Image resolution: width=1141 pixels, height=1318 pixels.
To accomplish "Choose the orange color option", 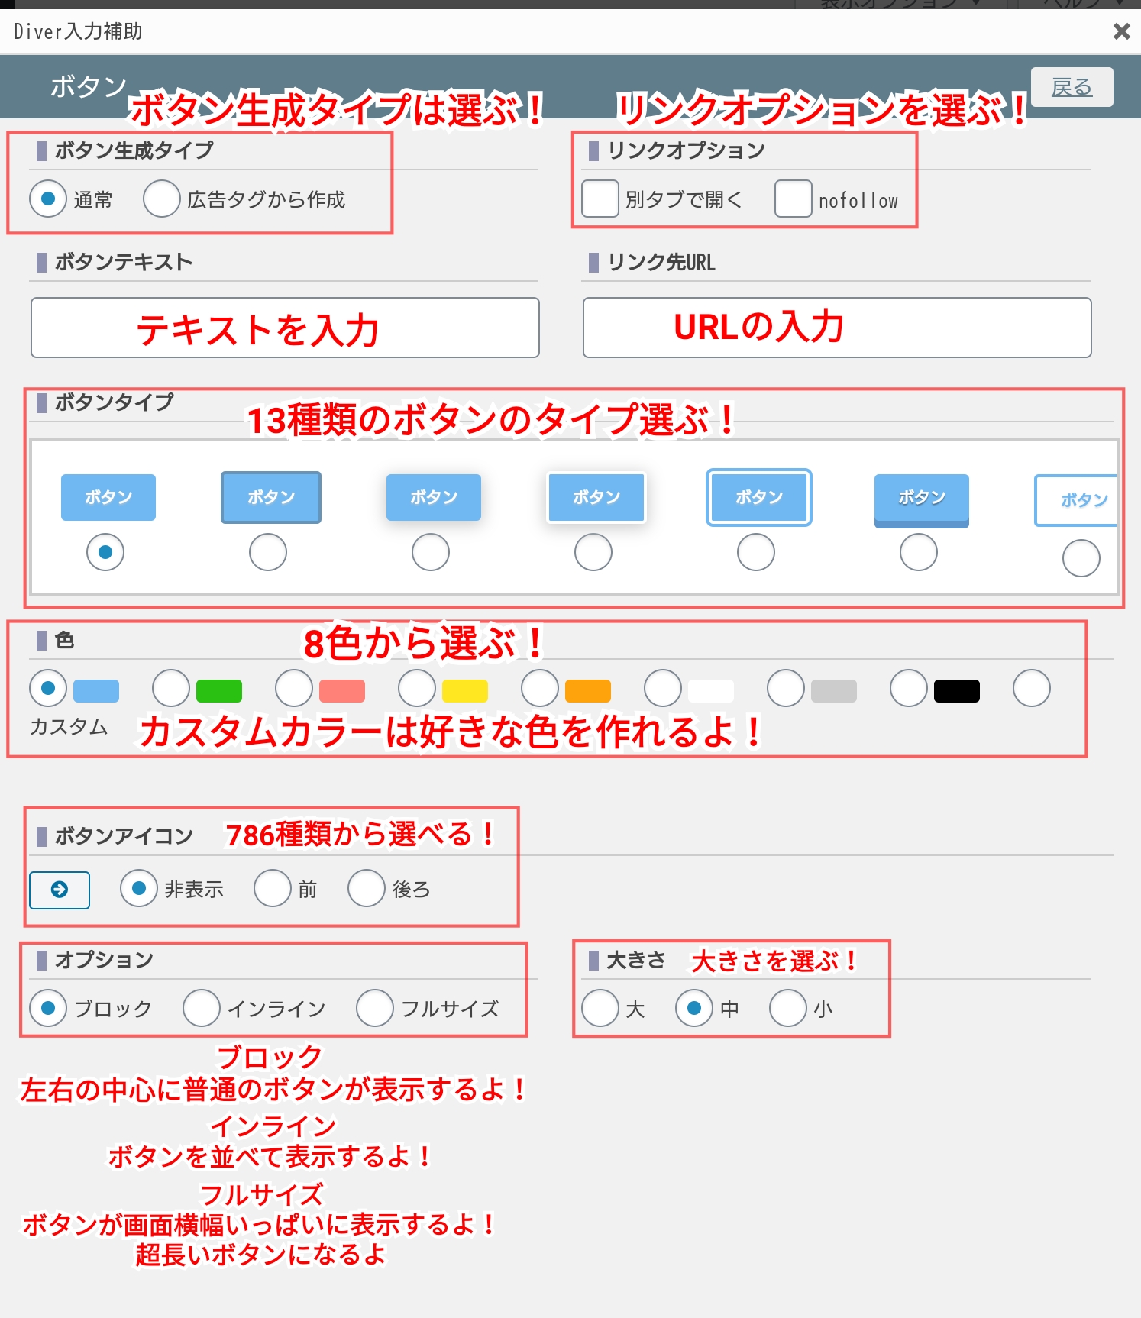I will [540, 688].
